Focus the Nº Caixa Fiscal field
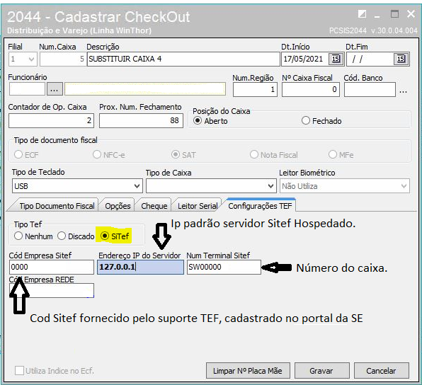 tap(310, 89)
